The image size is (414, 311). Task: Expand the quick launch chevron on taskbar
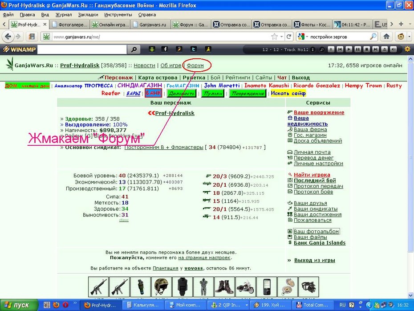point(75,303)
